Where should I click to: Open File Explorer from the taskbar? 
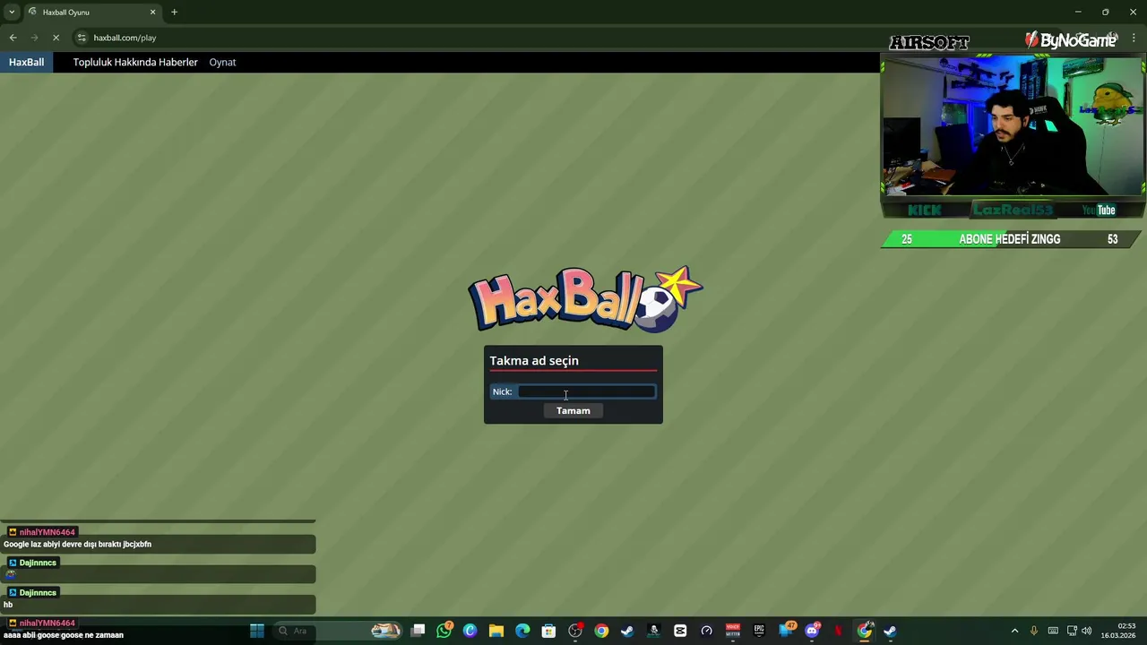tap(496, 631)
